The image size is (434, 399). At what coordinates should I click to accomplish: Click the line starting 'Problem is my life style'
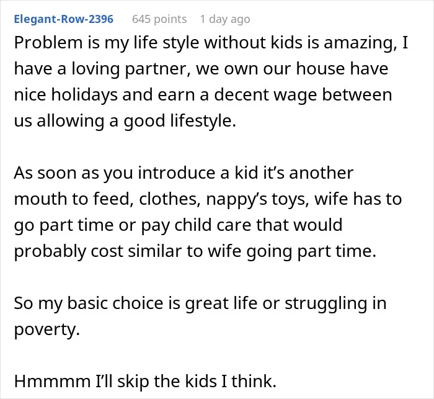211,43
